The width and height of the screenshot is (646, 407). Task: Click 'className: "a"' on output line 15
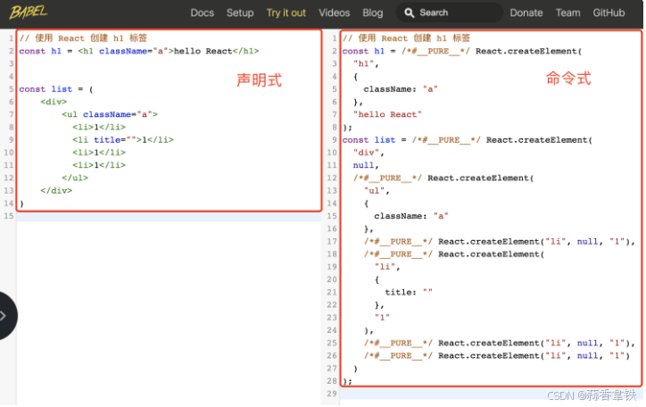point(411,216)
